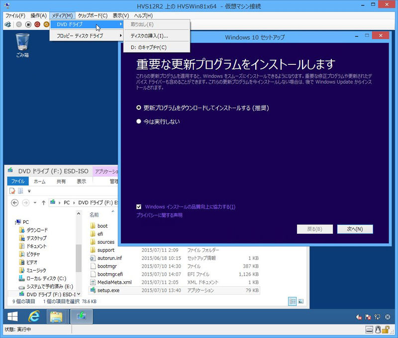Choose 'D: のキャプチャ(C)' from the submenu
The height and width of the screenshot is (338, 398).
(157, 47)
